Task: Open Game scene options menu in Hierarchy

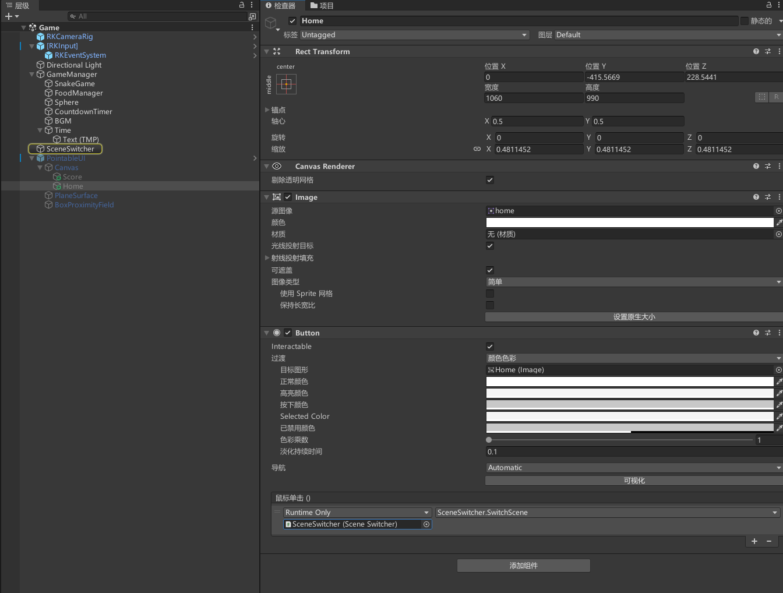Action: point(252,27)
